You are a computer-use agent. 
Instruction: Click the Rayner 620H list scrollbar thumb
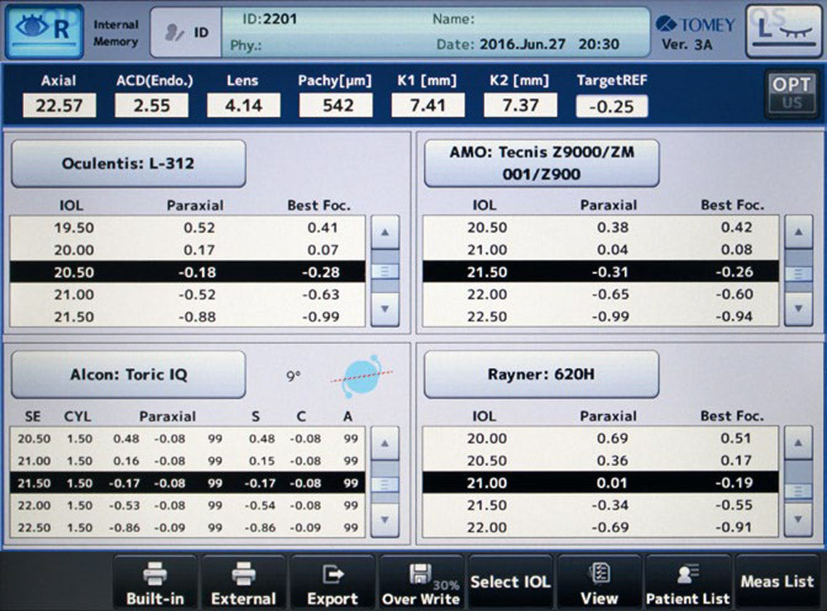799,491
